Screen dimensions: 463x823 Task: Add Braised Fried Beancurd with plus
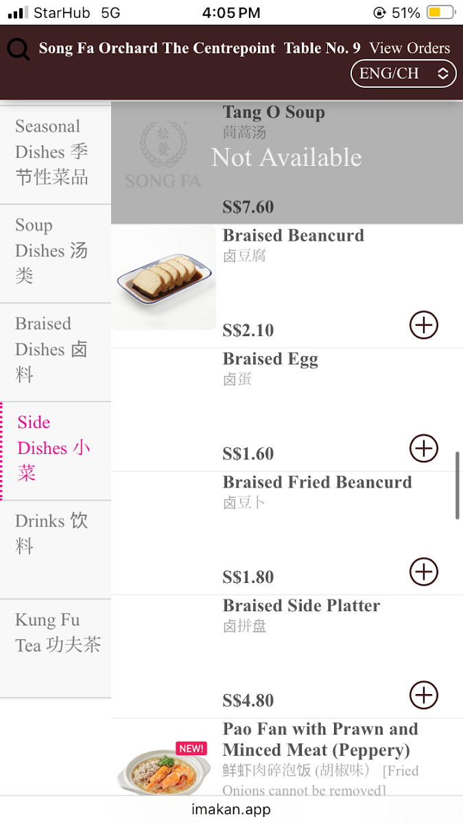423,572
